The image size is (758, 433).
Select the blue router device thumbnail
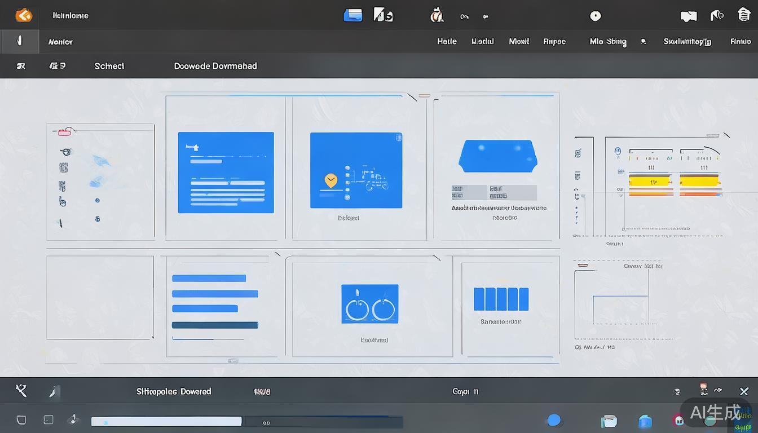[496, 156]
